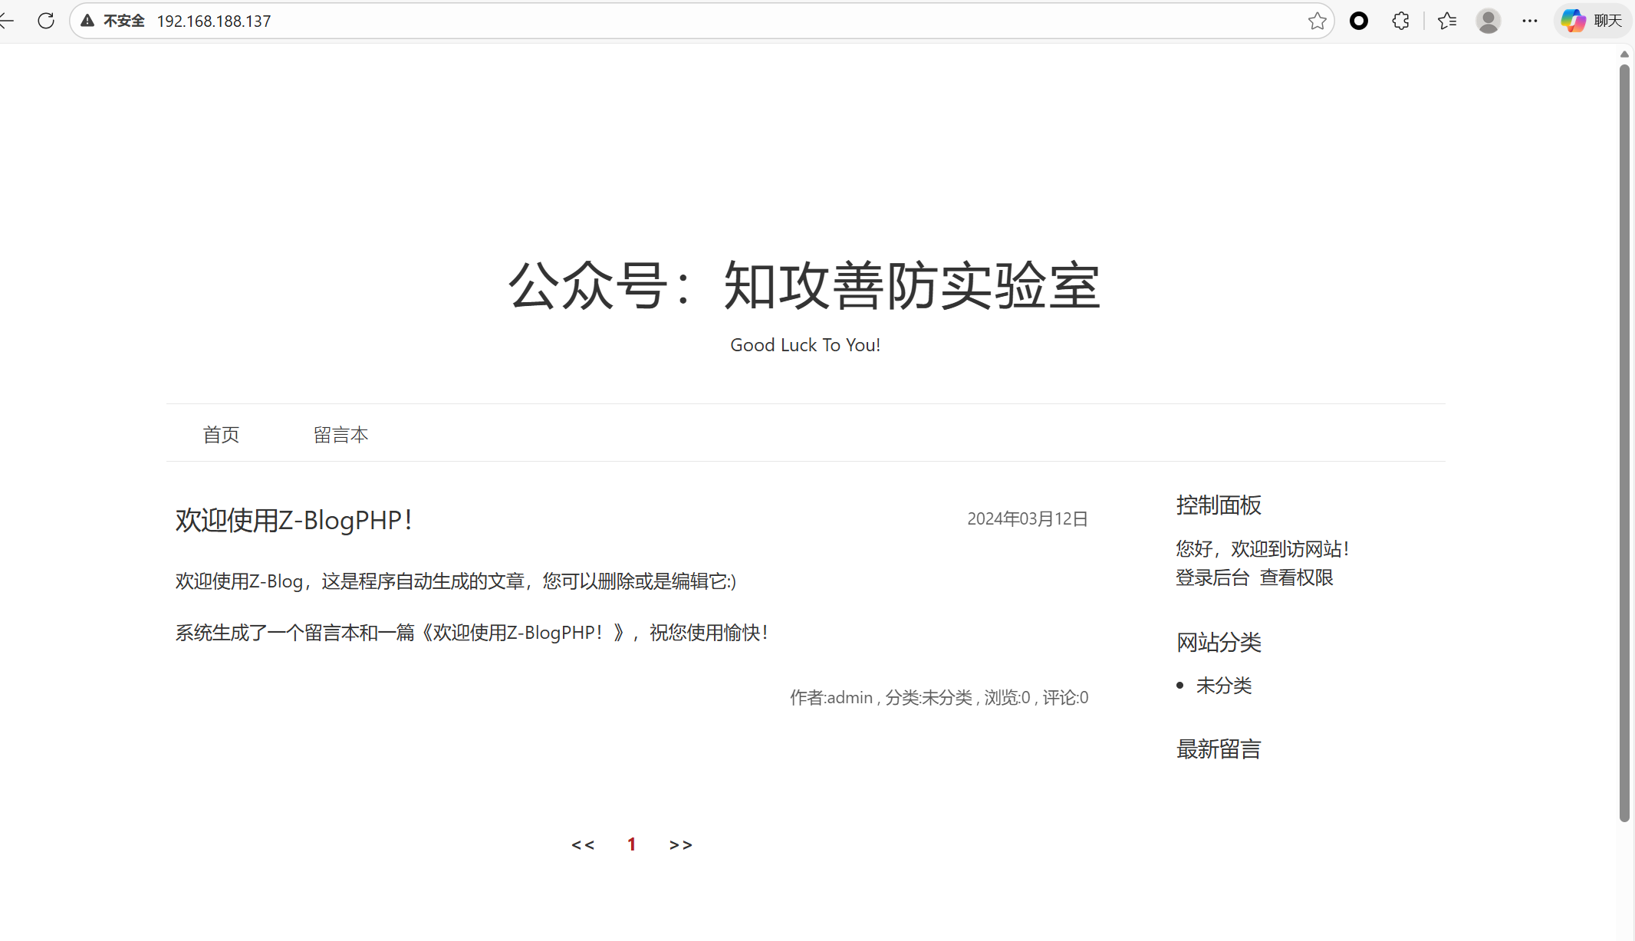Screen dimensions: 1635x941
Task: Open the Favorites list icon
Action: [1447, 21]
